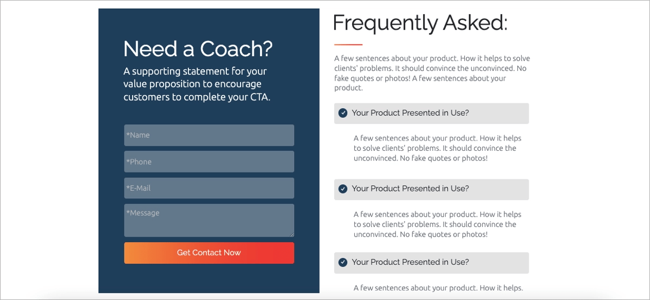Focus the *Name input field
The width and height of the screenshot is (650, 300).
(x=209, y=135)
